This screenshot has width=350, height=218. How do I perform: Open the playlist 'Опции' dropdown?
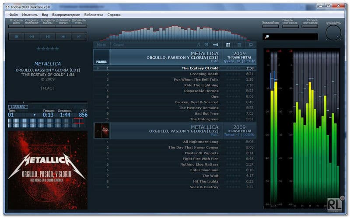click(119, 45)
